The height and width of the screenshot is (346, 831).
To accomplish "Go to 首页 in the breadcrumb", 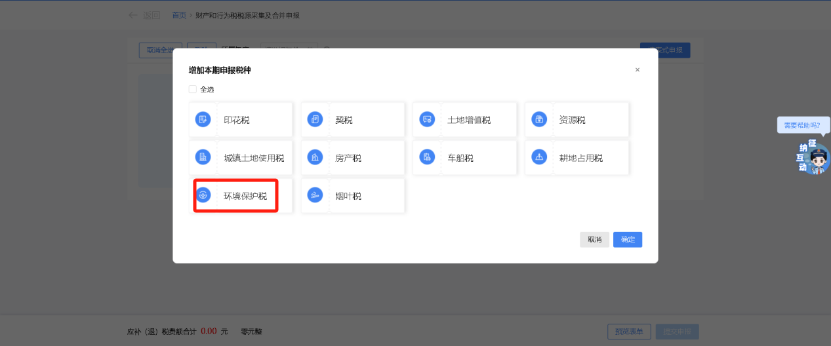I will click(179, 15).
